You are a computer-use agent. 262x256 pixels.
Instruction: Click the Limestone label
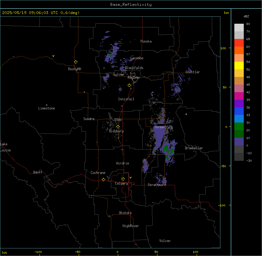pos(47,108)
